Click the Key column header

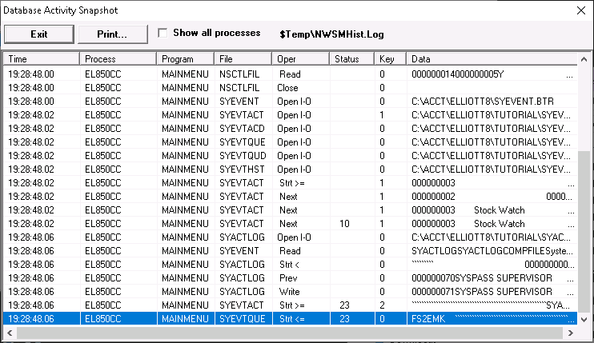tap(390, 59)
